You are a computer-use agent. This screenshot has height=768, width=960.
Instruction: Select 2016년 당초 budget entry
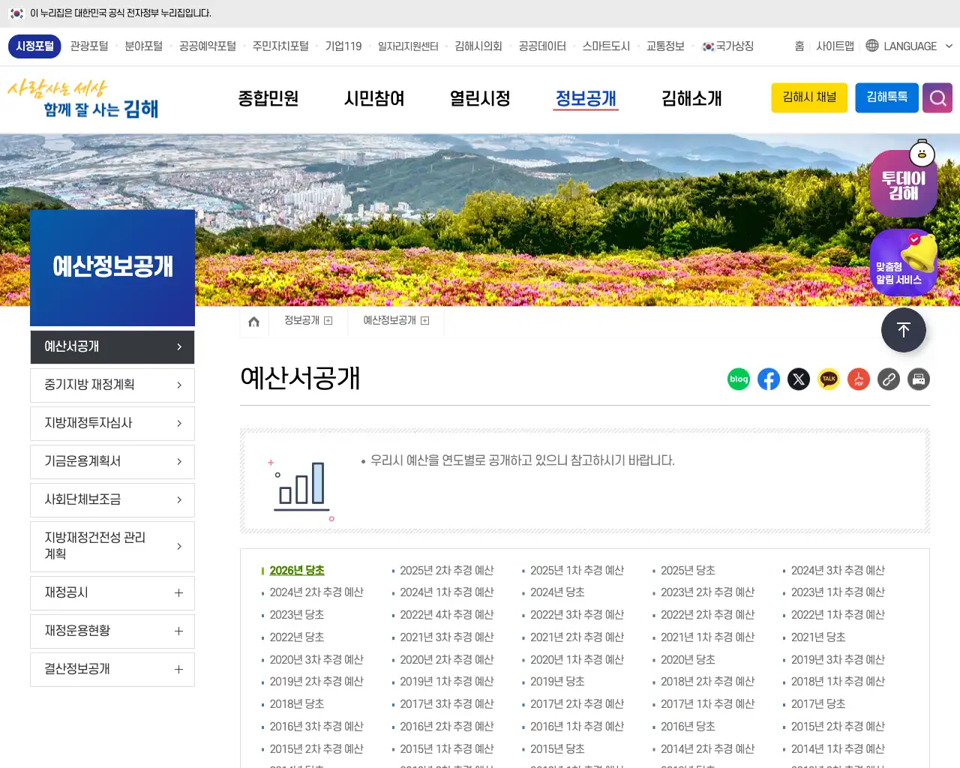[x=688, y=727]
